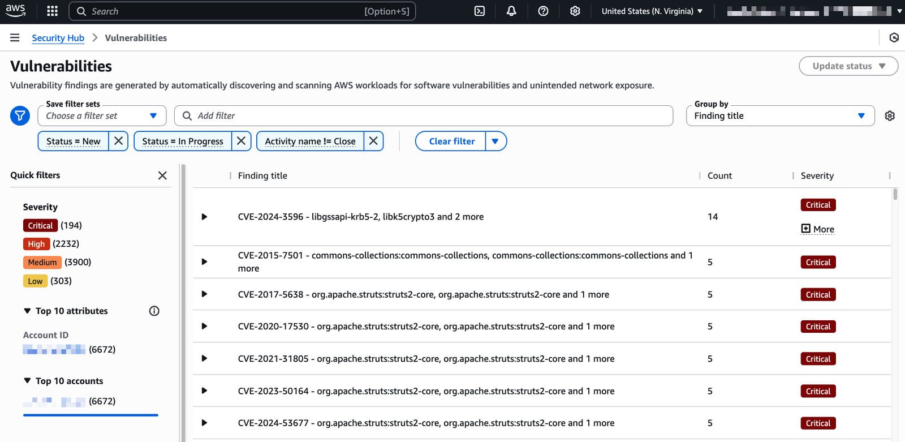The width and height of the screenshot is (905, 442).
Task: Remove the Status = New filter
Action: 118,141
